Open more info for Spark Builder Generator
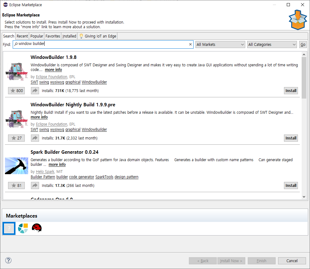The height and width of the screenshot is (269, 310). point(57,165)
